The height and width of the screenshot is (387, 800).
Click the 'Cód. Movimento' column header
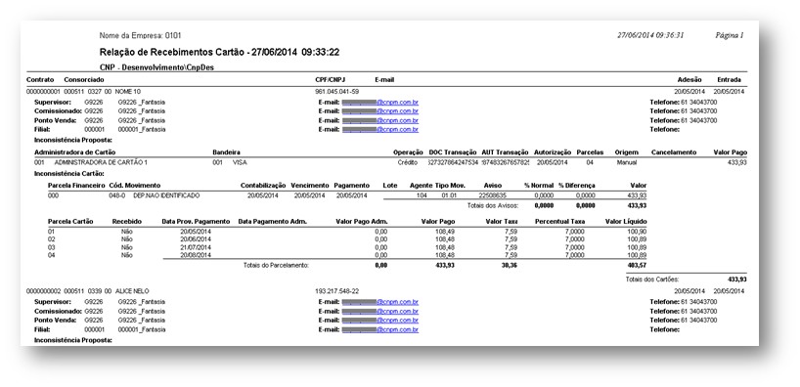tap(135, 186)
